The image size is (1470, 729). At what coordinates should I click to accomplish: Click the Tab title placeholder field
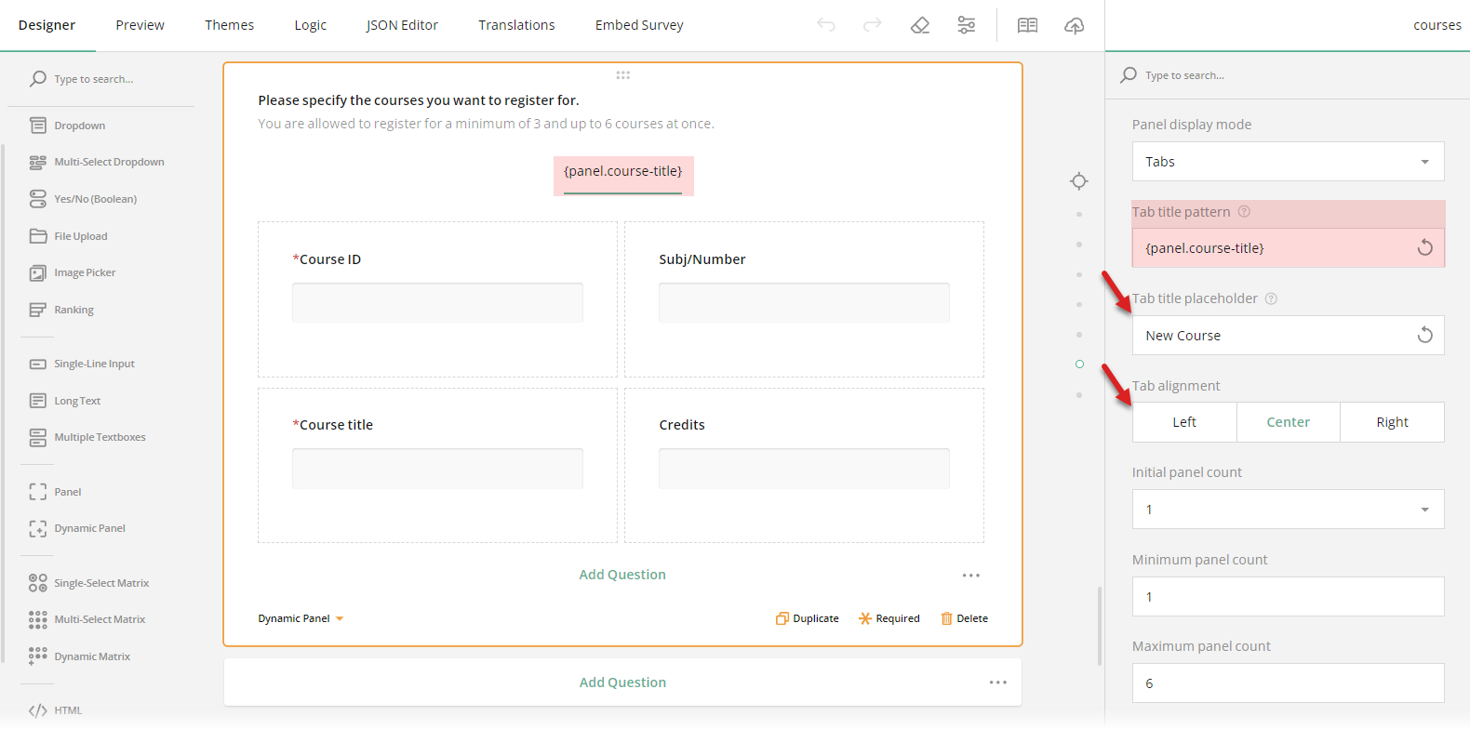coord(1289,336)
